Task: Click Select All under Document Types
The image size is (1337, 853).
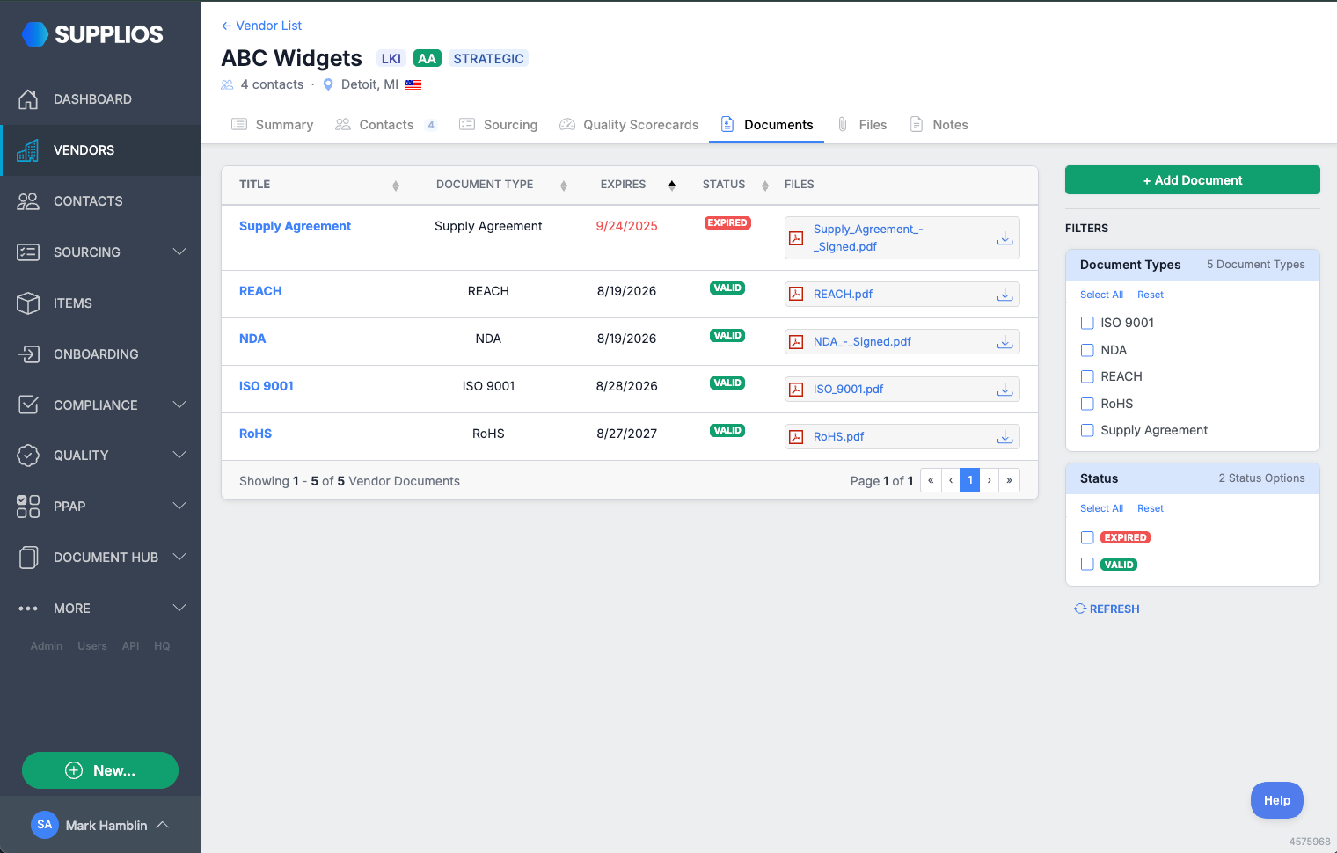Action: click(1101, 295)
